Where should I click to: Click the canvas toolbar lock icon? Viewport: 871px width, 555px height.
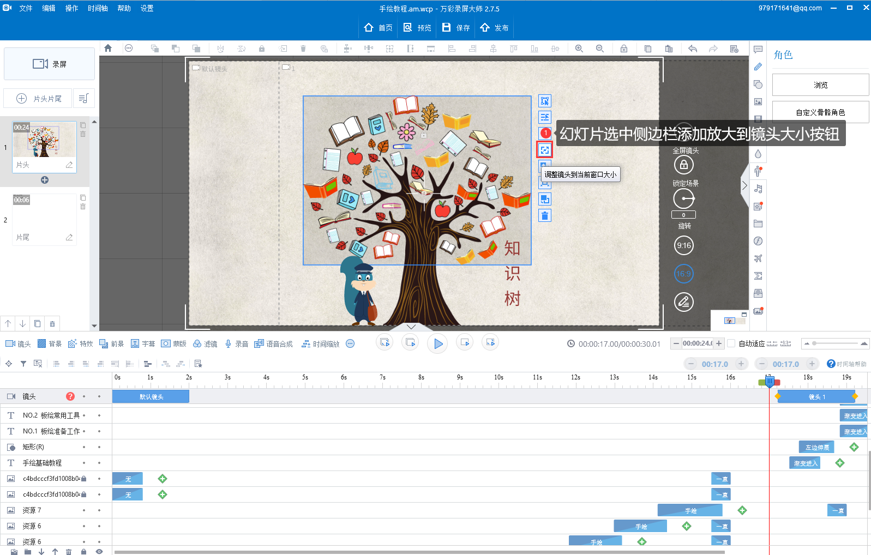(x=624, y=49)
